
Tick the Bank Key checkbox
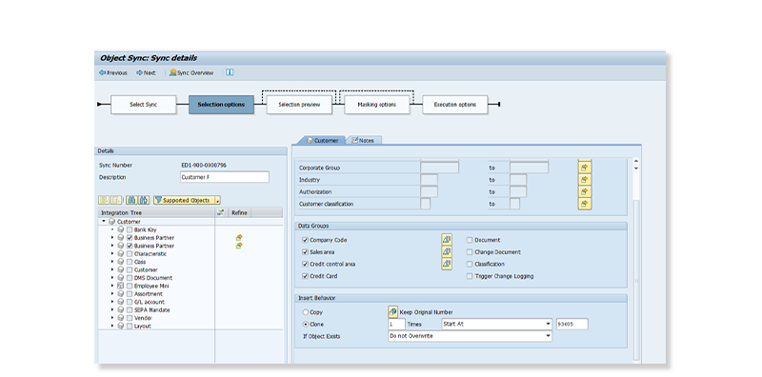point(130,229)
